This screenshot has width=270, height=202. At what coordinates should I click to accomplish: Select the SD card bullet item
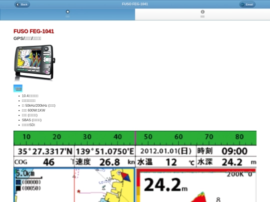28,125
